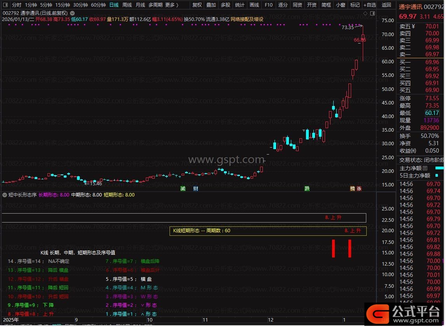
Task: Click the 复权 button in toolbar
Action: (197, 5)
